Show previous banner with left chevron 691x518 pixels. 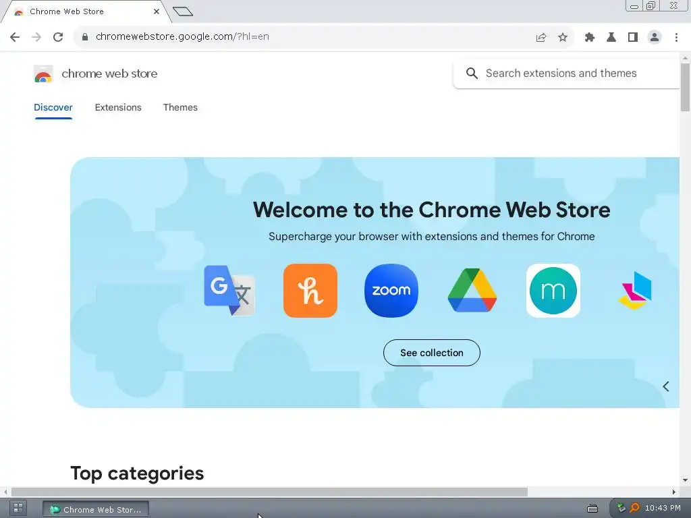tap(666, 386)
